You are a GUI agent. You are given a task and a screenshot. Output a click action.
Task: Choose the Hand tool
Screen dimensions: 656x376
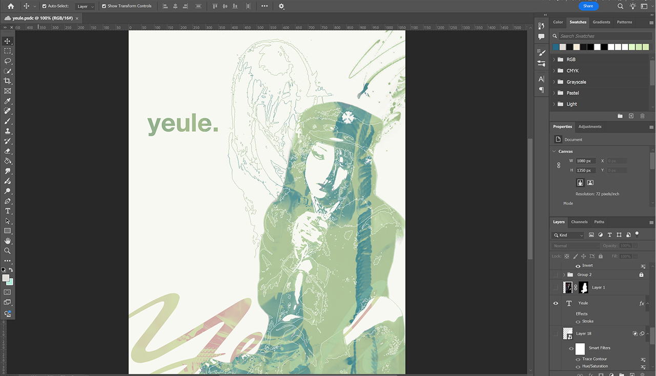[x=8, y=241]
